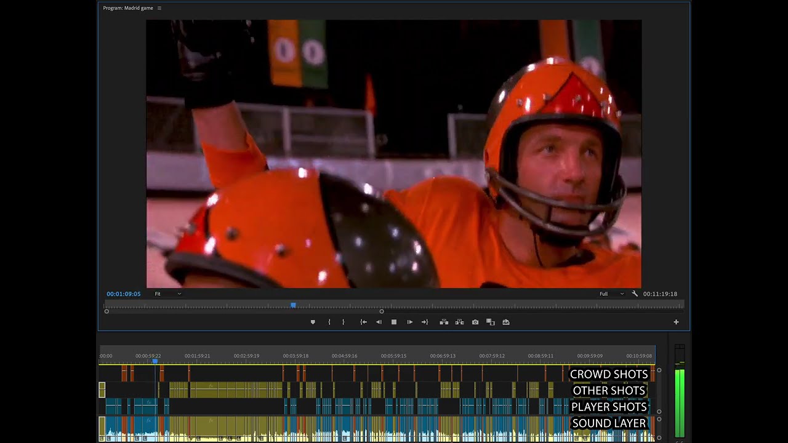Open the Program monitor panel menu

[x=159, y=8]
